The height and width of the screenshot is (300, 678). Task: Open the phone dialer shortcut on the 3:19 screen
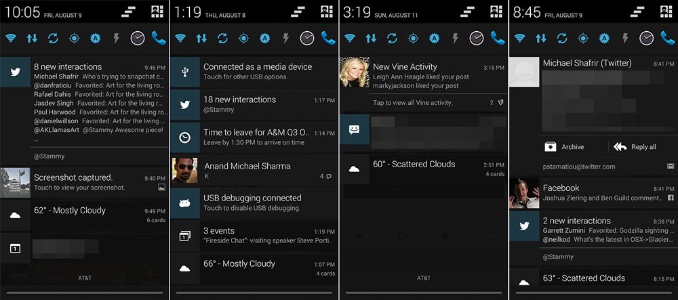click(x=498, y=39)
